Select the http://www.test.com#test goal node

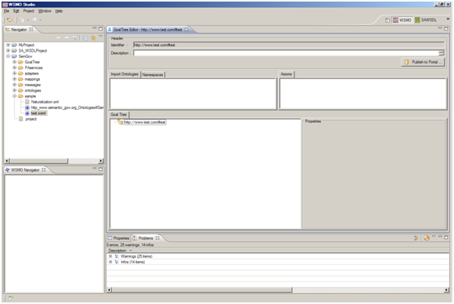tap(145, 122)
